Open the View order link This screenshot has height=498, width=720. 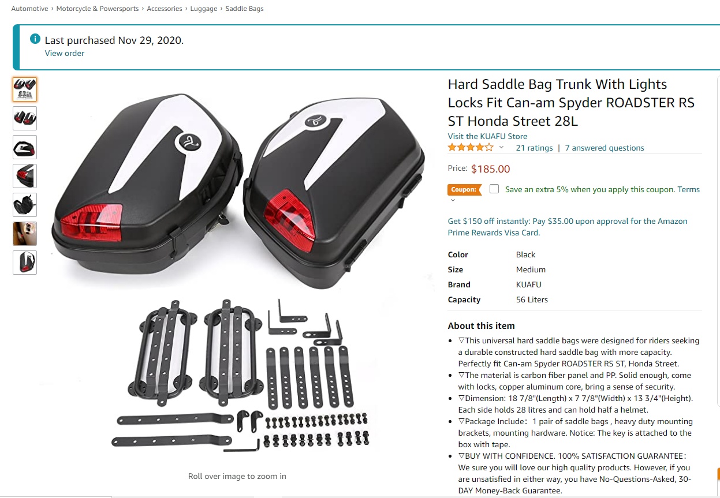pyautogui.click(x=65, y=53)
